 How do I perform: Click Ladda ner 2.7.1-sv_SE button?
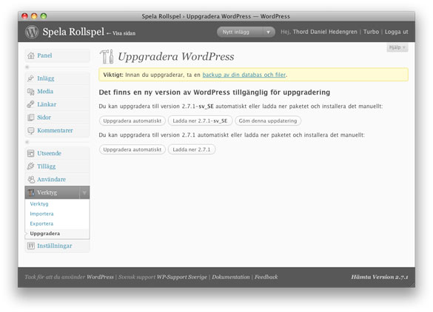[x=200, y=121]
